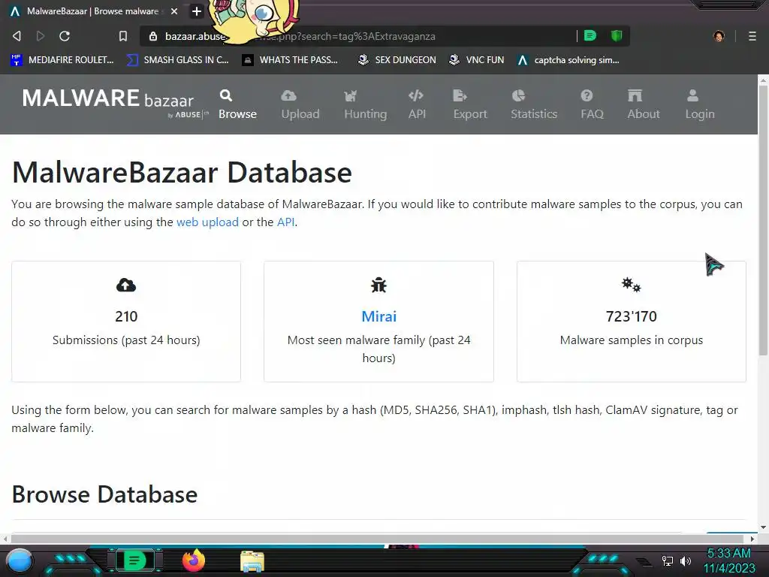Click the volume speaker icon in tray
Screen dimensions: 769x577
(x=686, y=560)
